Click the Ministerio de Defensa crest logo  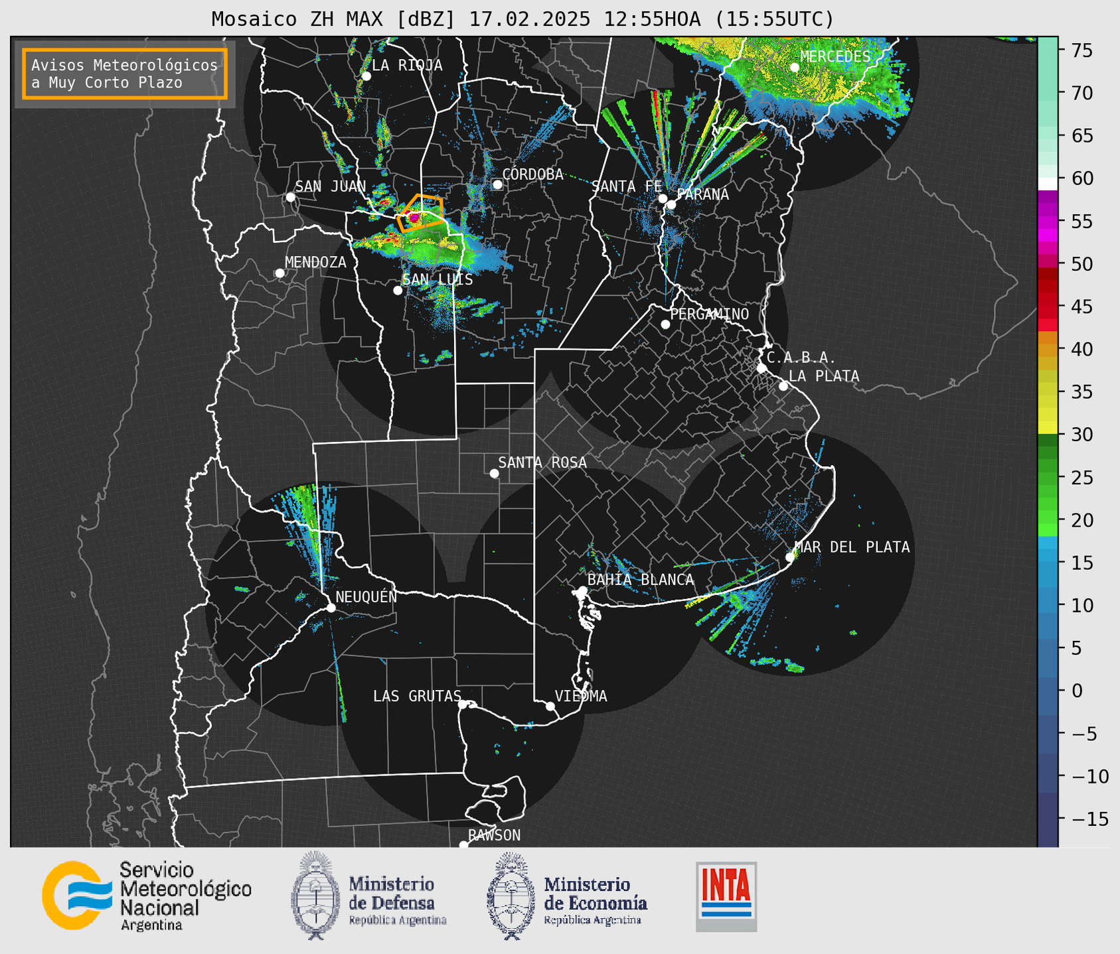pos(315,896)
